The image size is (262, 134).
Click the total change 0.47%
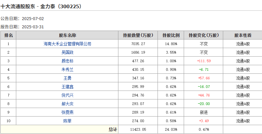pos(204,129)
